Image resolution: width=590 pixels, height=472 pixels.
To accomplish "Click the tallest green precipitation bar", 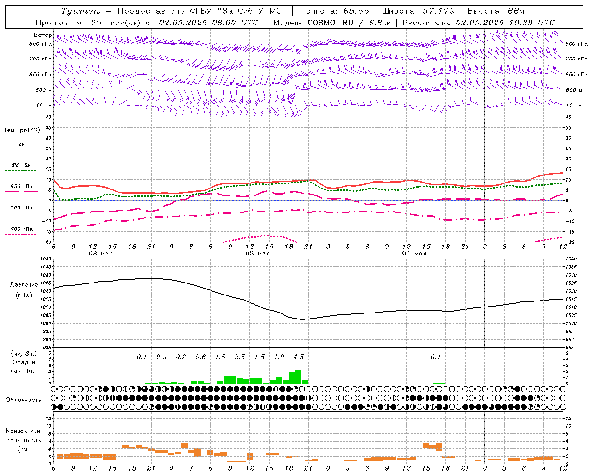I will point(299,377).
